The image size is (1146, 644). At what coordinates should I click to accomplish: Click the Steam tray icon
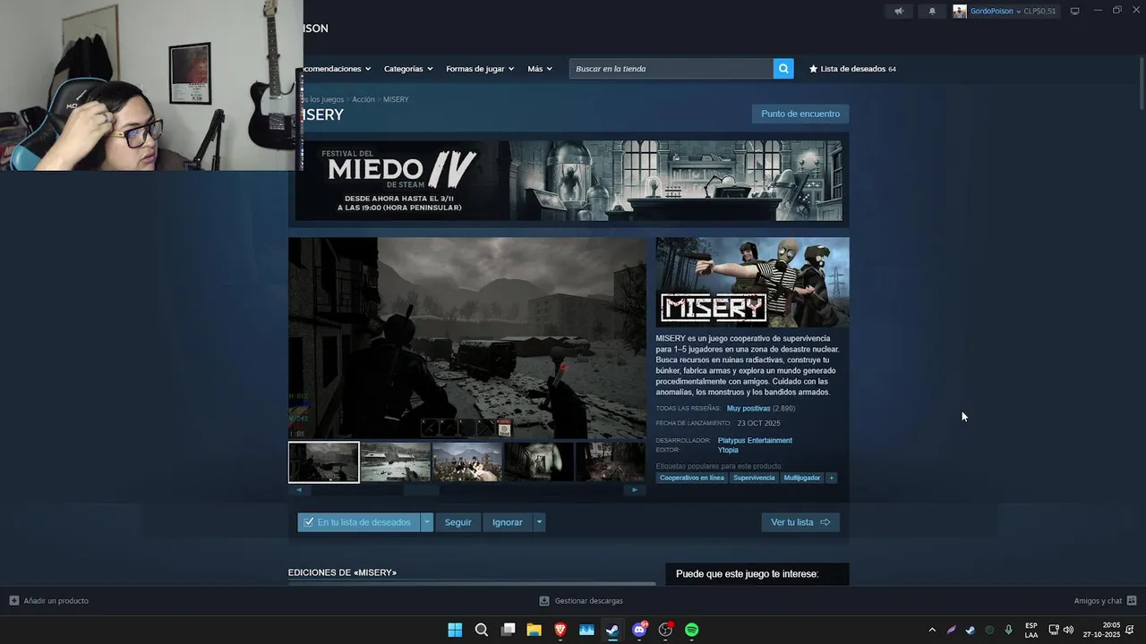tap(971, 630)
